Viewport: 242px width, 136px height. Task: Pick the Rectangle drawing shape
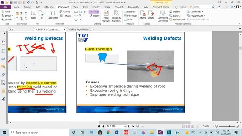[76, 12]
